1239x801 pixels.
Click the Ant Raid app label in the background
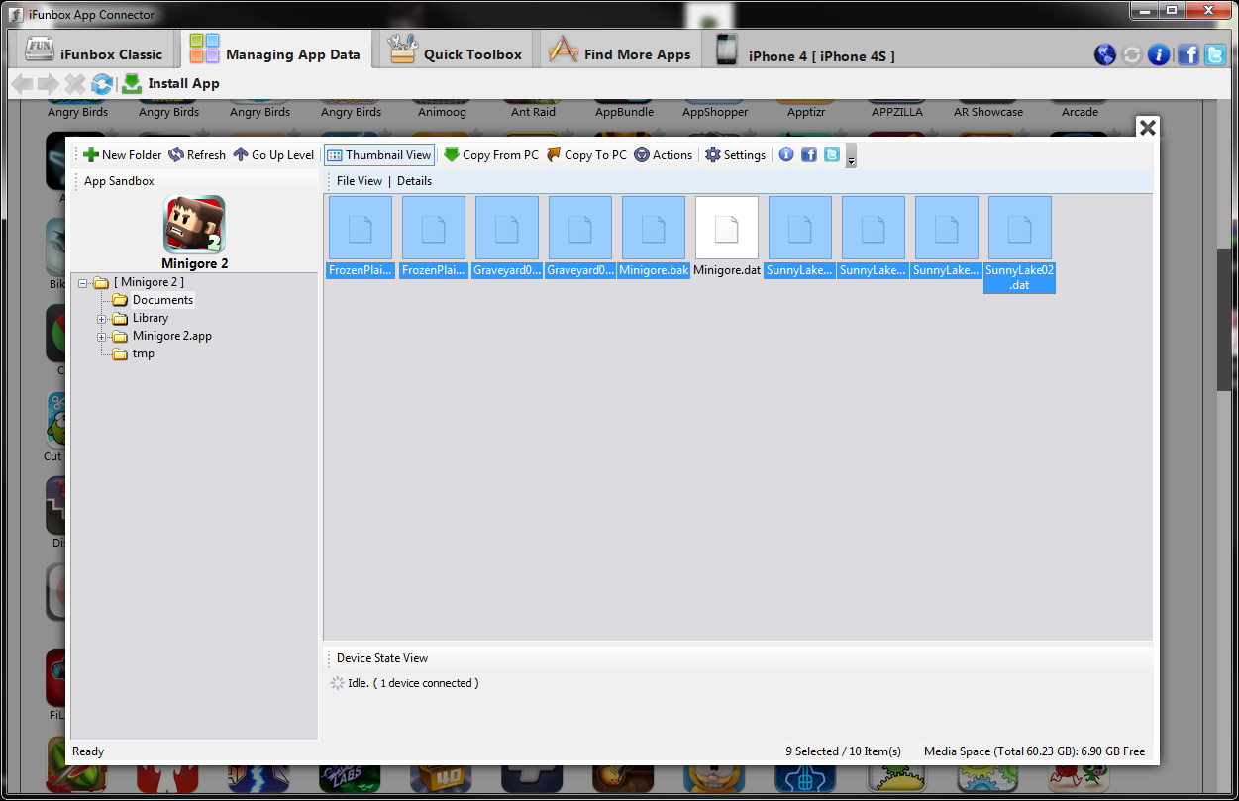[x=533, y=112]
